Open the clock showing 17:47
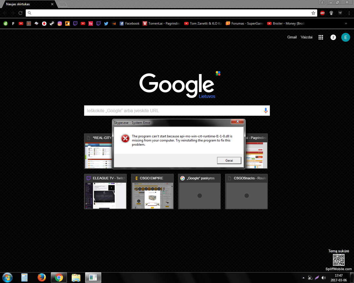 coord(339,278)
